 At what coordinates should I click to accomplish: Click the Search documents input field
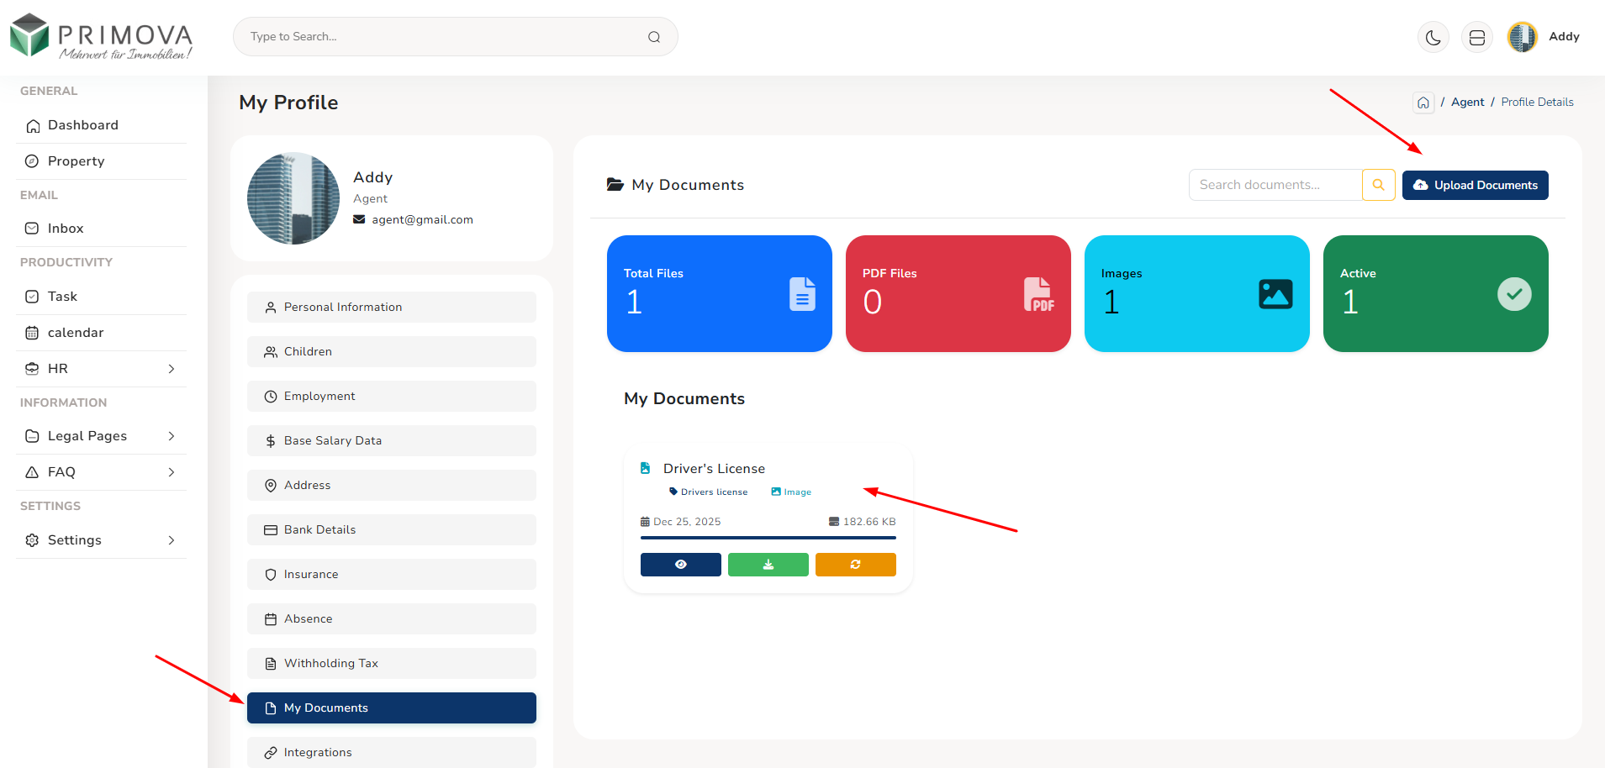(1275, 185)
